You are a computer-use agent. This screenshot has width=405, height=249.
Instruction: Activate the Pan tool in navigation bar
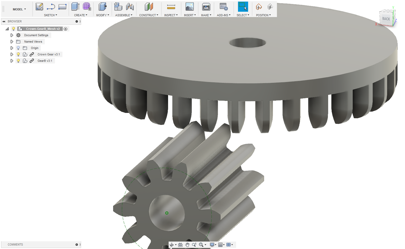[x=187, y=244]
